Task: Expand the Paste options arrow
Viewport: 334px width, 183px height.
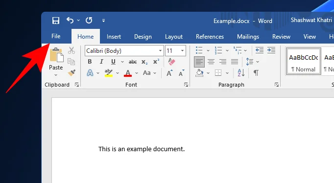Action: [x=56, y=75]
